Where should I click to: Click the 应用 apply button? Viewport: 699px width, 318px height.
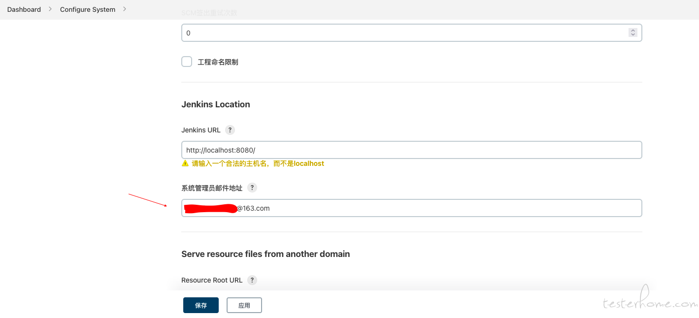(244, 305)
